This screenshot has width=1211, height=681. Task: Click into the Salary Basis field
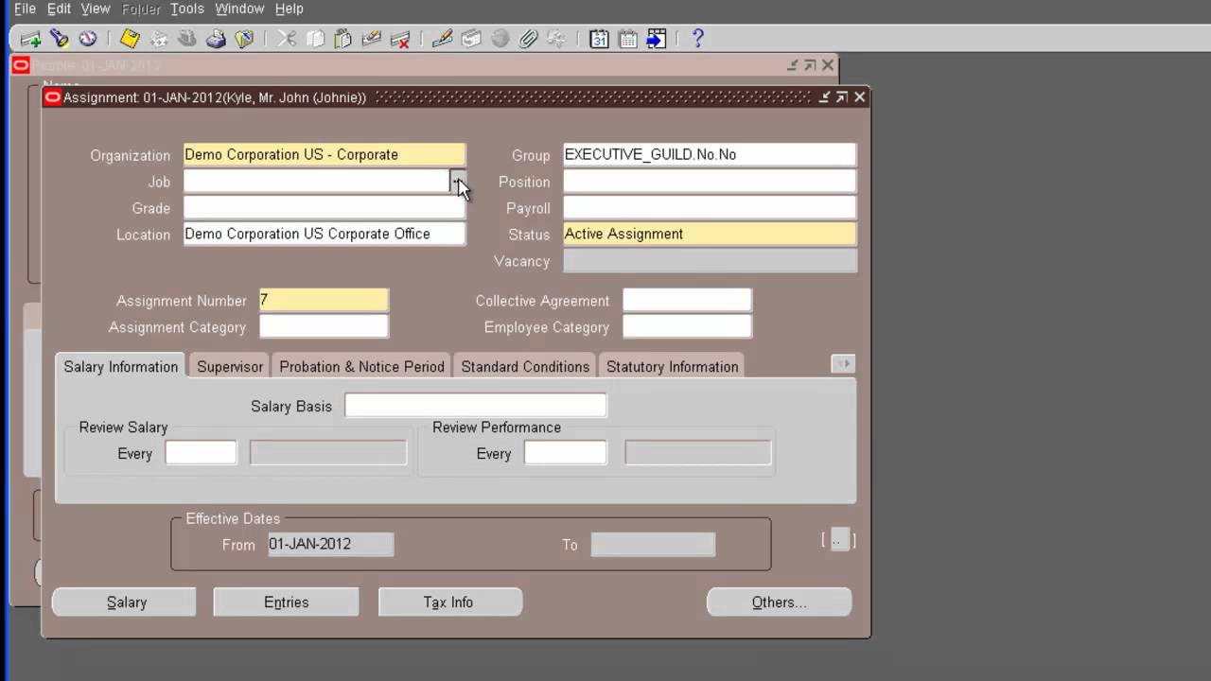tap(475, 406)
